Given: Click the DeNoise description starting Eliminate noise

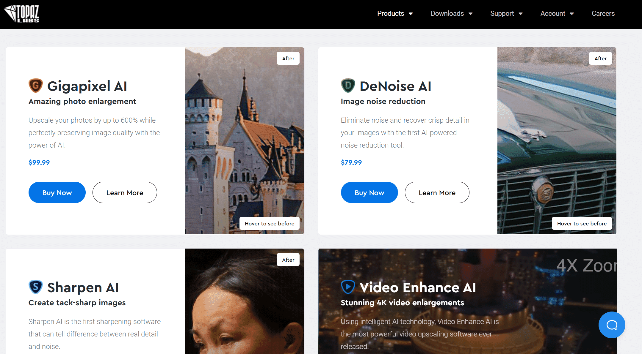Looking at the screenshot, I should pyautogui.click(x=405, y=133).
